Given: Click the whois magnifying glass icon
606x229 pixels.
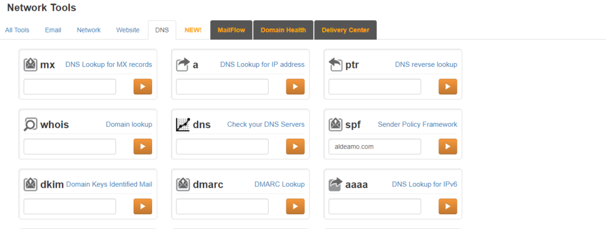Looking at the screenshot, I should 30,124.
